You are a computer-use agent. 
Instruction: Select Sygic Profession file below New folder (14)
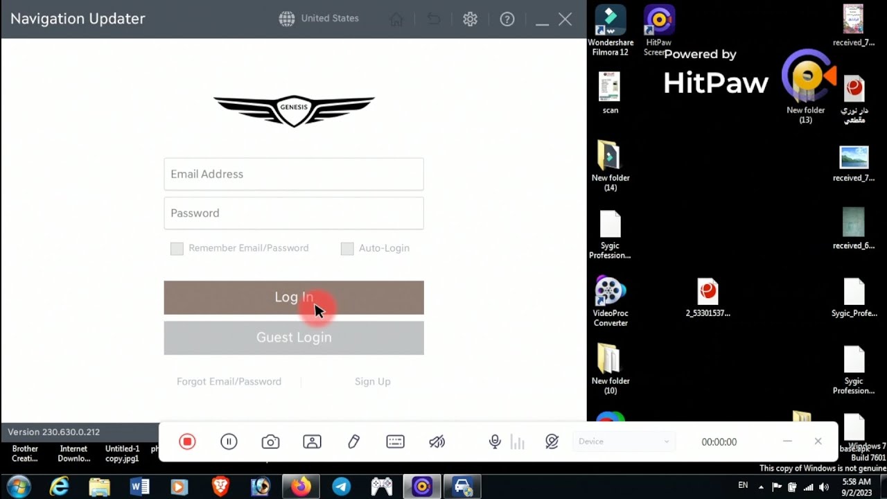tap(610, 234)
